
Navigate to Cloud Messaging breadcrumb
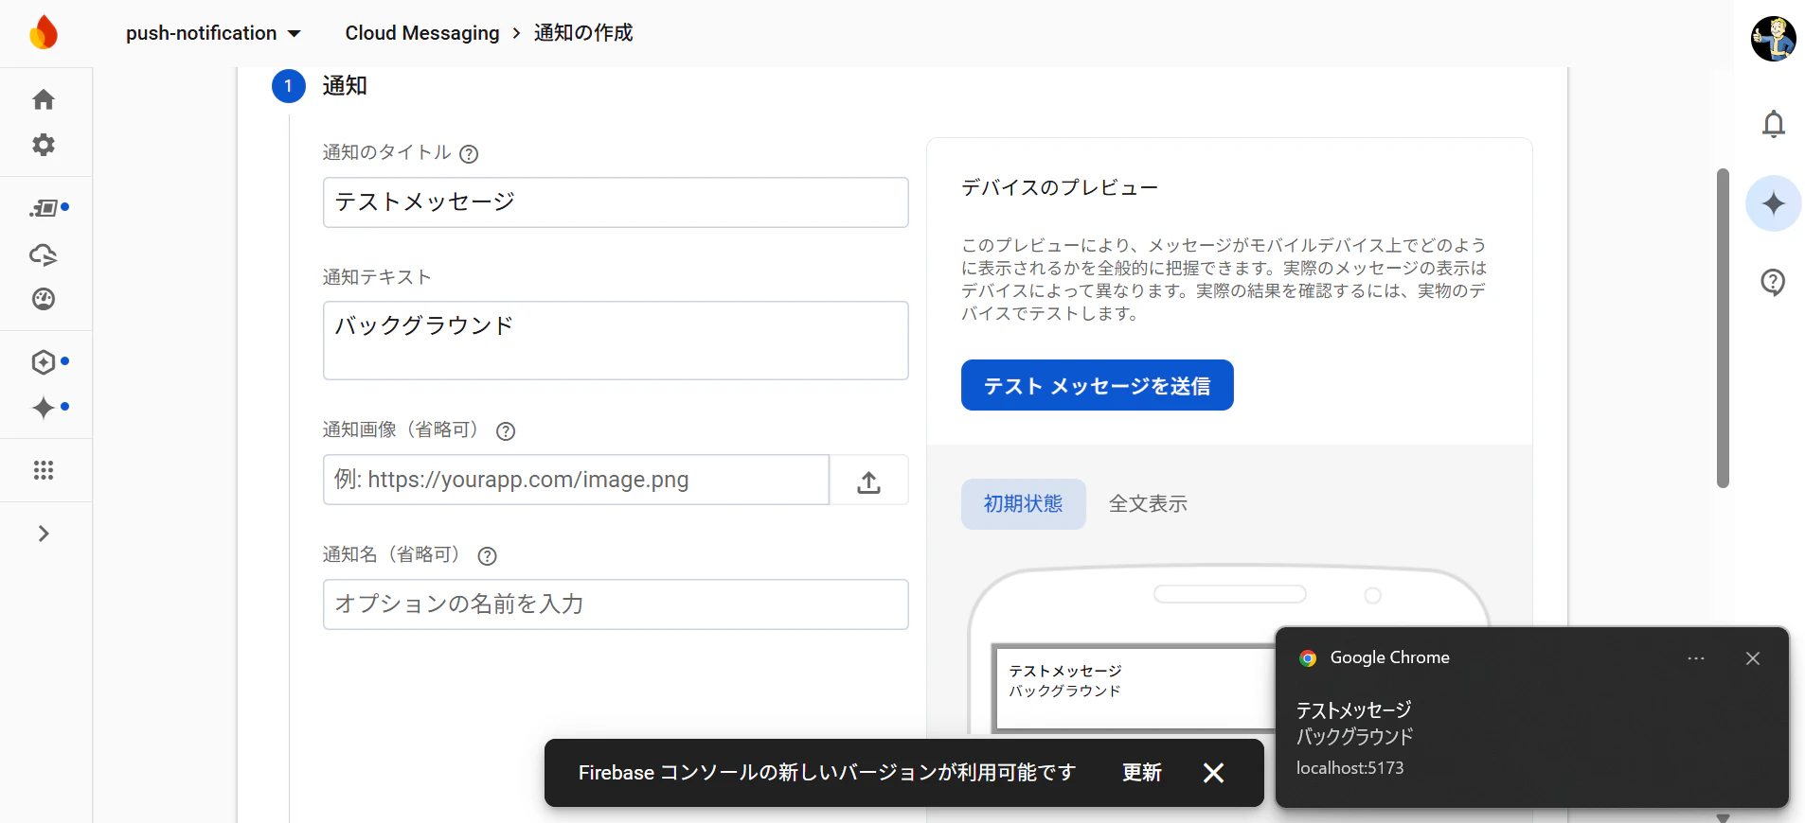tap(422, 33)
